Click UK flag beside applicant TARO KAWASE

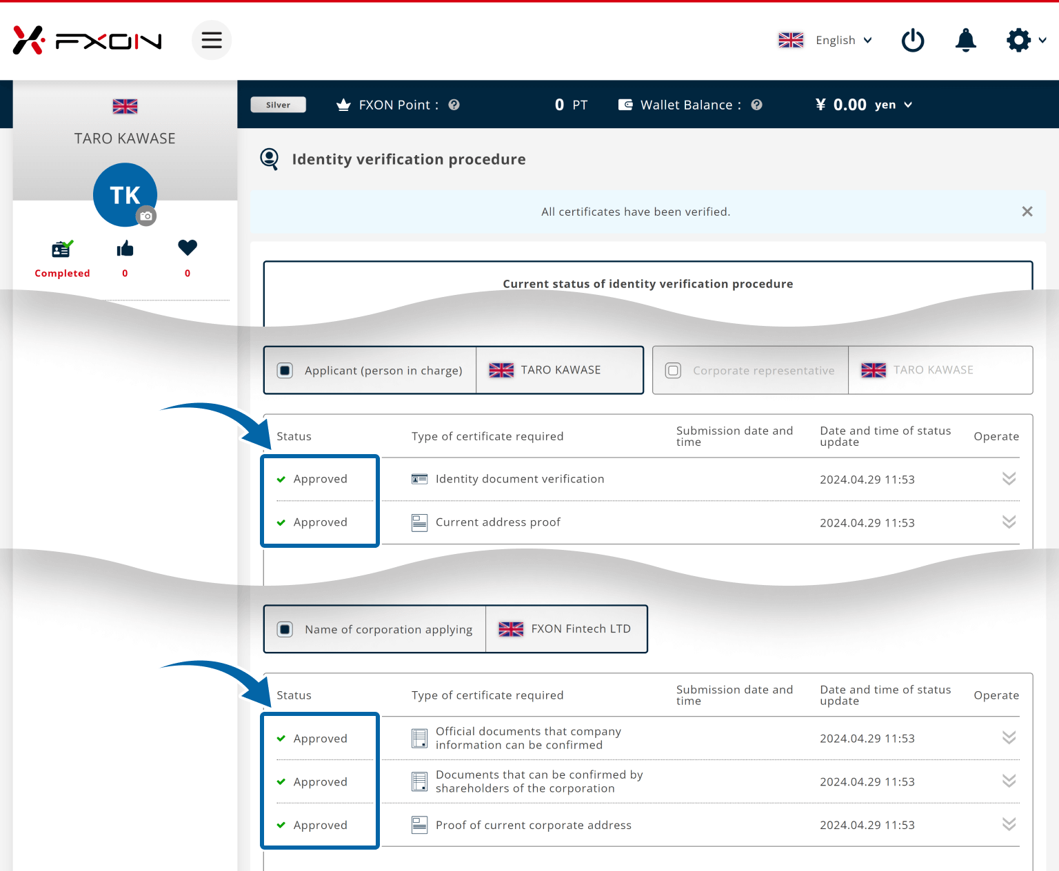(501, 370)
